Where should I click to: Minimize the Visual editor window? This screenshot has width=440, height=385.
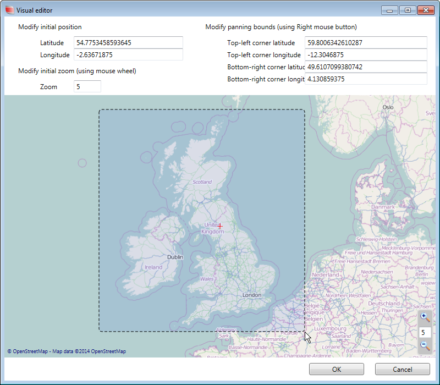point(389,10)
